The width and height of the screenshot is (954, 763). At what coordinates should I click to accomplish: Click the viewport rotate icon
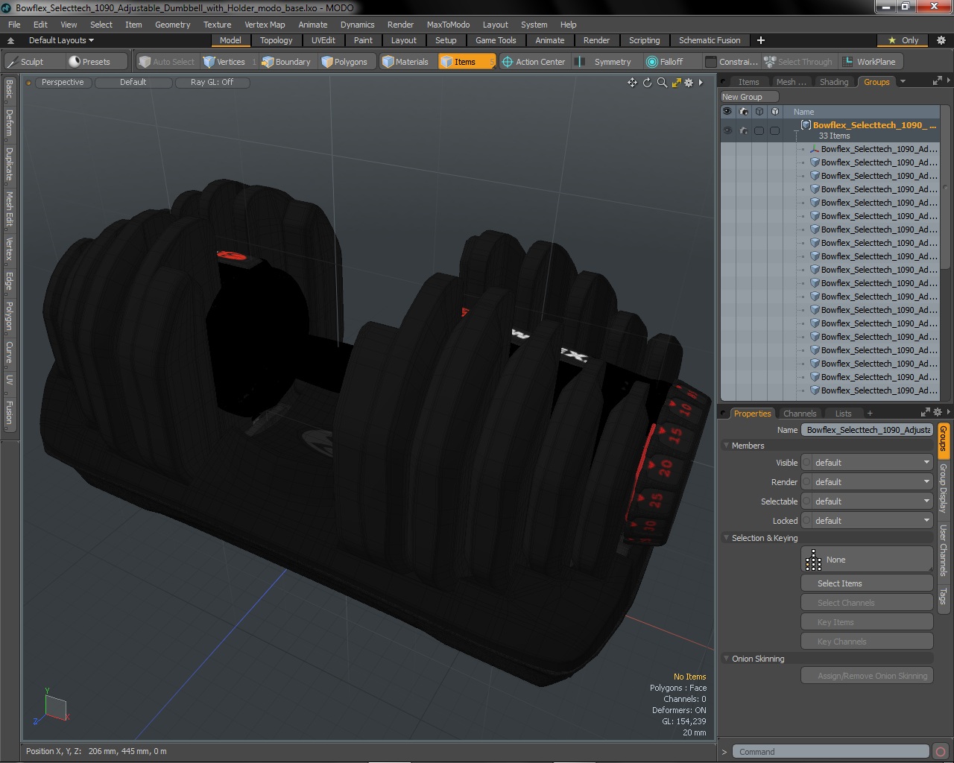[x=647, y=83]
